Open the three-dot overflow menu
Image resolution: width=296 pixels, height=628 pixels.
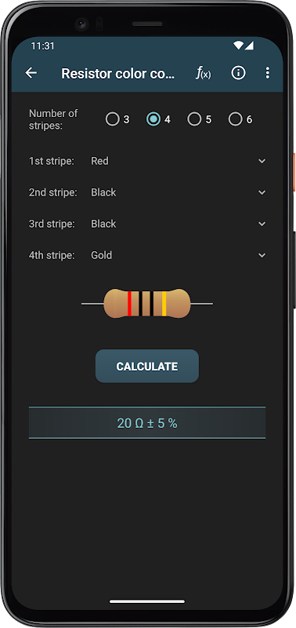pyautogui.click(x=268, y=73)
